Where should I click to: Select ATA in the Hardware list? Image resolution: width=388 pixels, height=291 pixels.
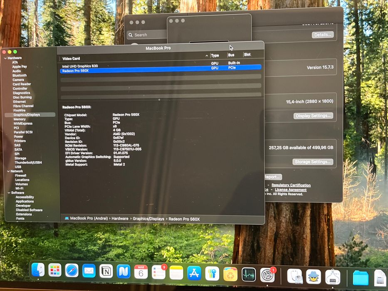pos(15,62)
